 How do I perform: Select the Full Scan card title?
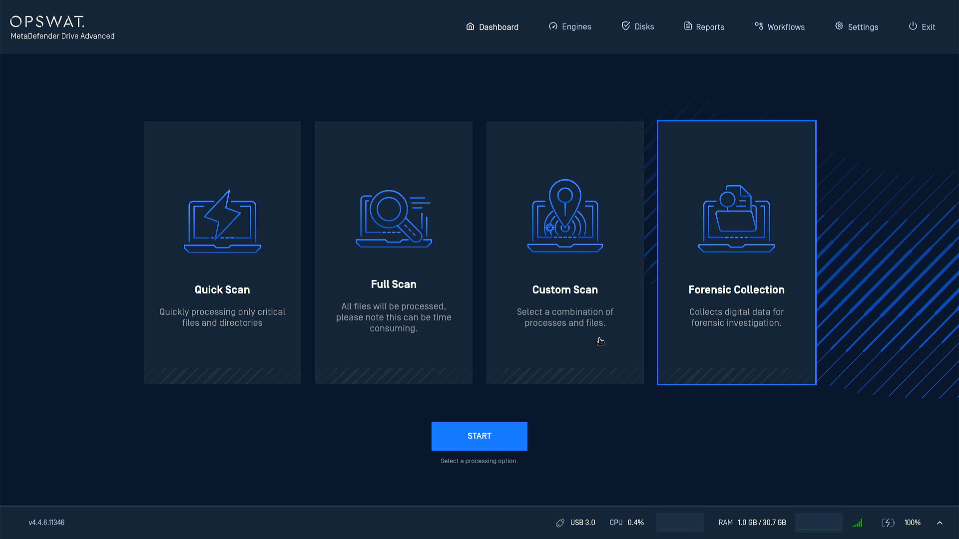point(394,284)
